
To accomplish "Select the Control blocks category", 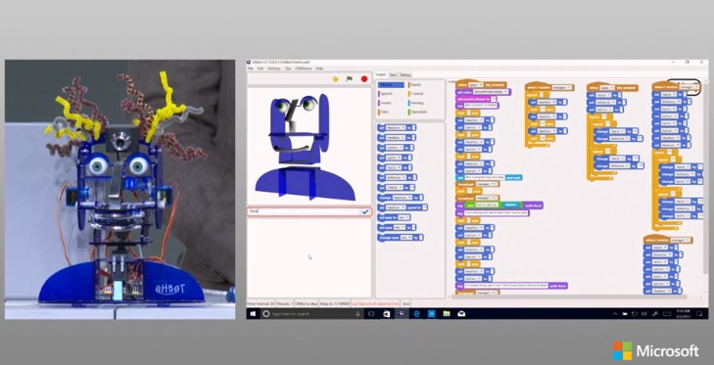I will (416, 94).
